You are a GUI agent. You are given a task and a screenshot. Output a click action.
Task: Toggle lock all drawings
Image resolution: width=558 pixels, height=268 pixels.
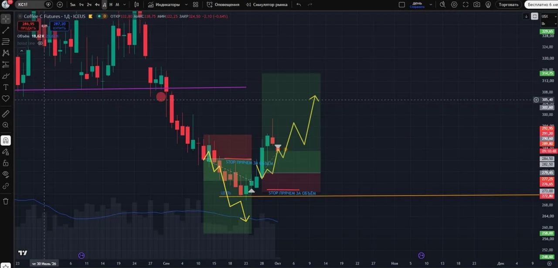tap(6, 163)
